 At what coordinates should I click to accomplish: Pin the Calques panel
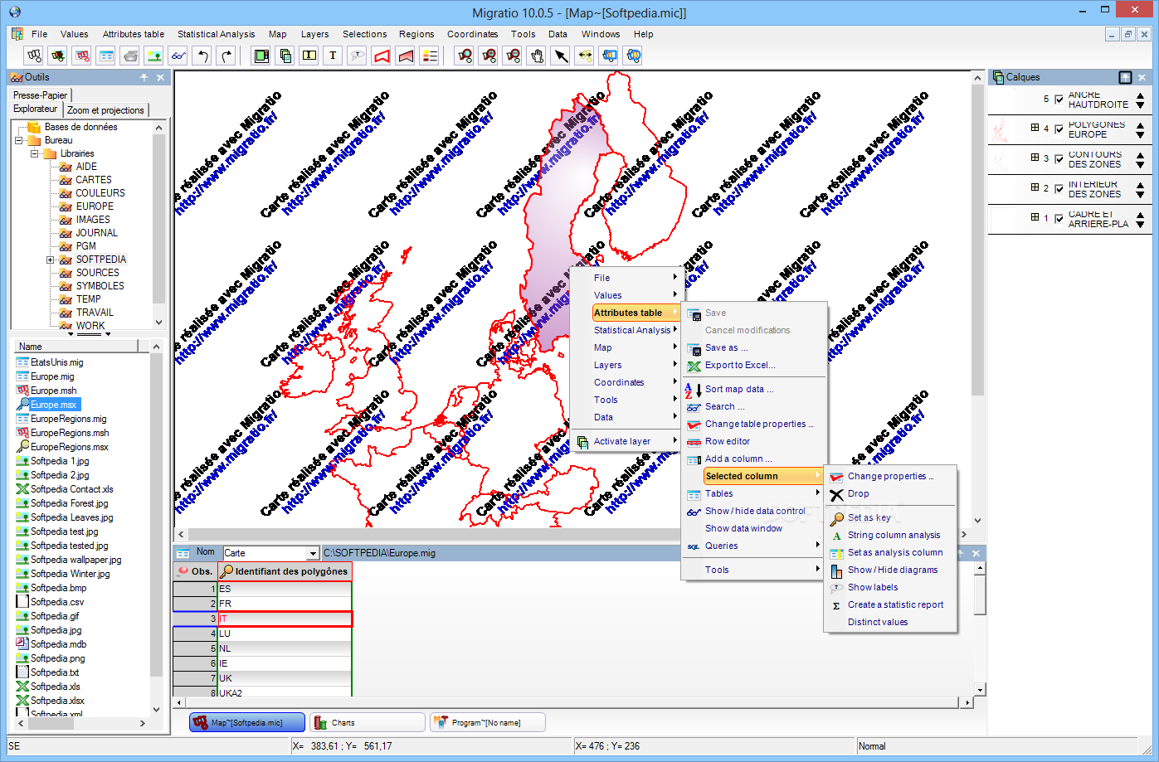click(1125, 77)
